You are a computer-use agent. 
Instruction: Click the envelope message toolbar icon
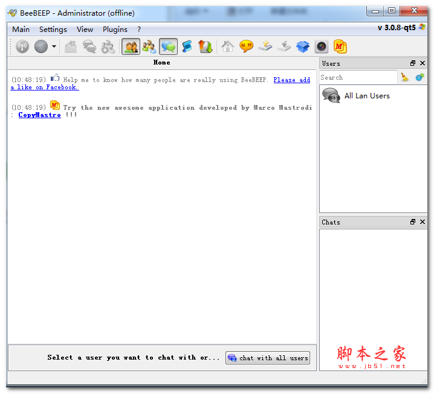tap(71, 46)
